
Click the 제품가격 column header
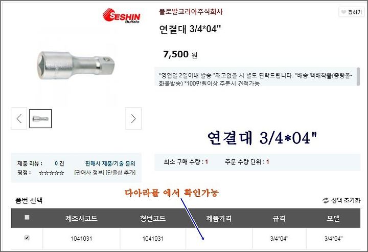coord(219,218)
